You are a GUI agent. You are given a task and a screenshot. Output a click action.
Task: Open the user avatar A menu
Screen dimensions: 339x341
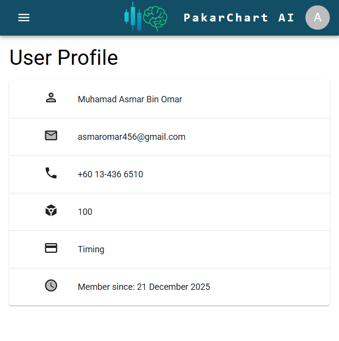point(318,18)
